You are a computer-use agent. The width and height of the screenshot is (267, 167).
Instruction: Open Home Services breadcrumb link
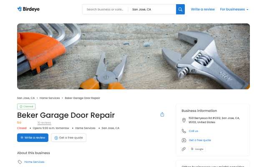(x=50, y=98)
